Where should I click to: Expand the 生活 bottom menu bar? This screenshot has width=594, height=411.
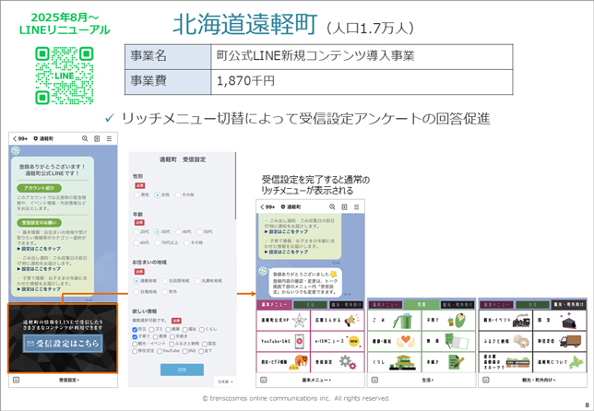pyautogui.click(x=427, y=380)
